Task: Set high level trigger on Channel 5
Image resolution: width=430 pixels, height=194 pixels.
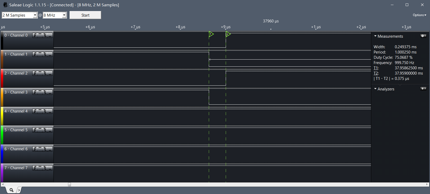Action: tap(40, 130)
